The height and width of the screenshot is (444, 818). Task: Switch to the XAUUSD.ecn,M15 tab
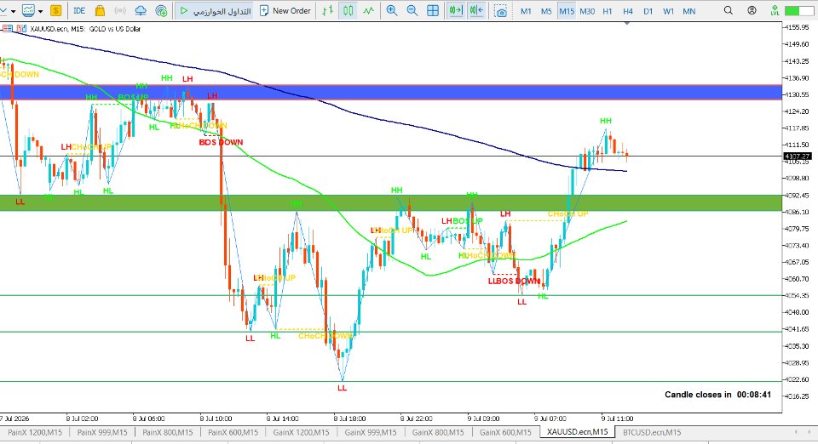tap(577, 432)
